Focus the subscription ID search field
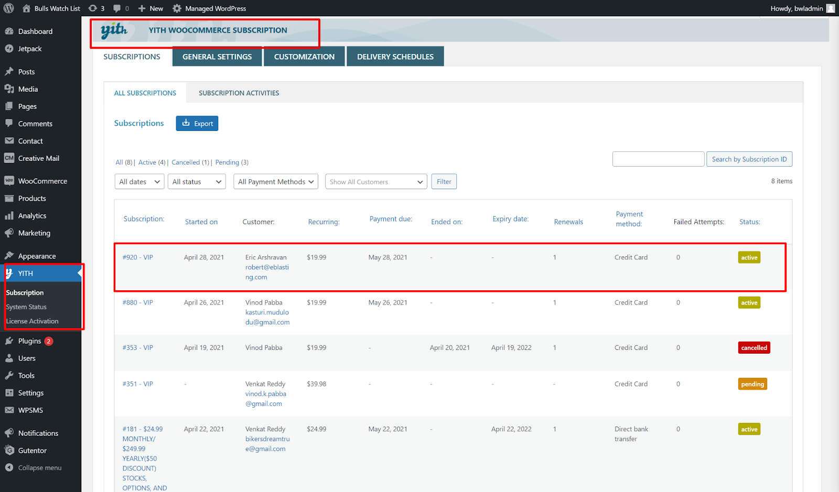 coord(659,159)
